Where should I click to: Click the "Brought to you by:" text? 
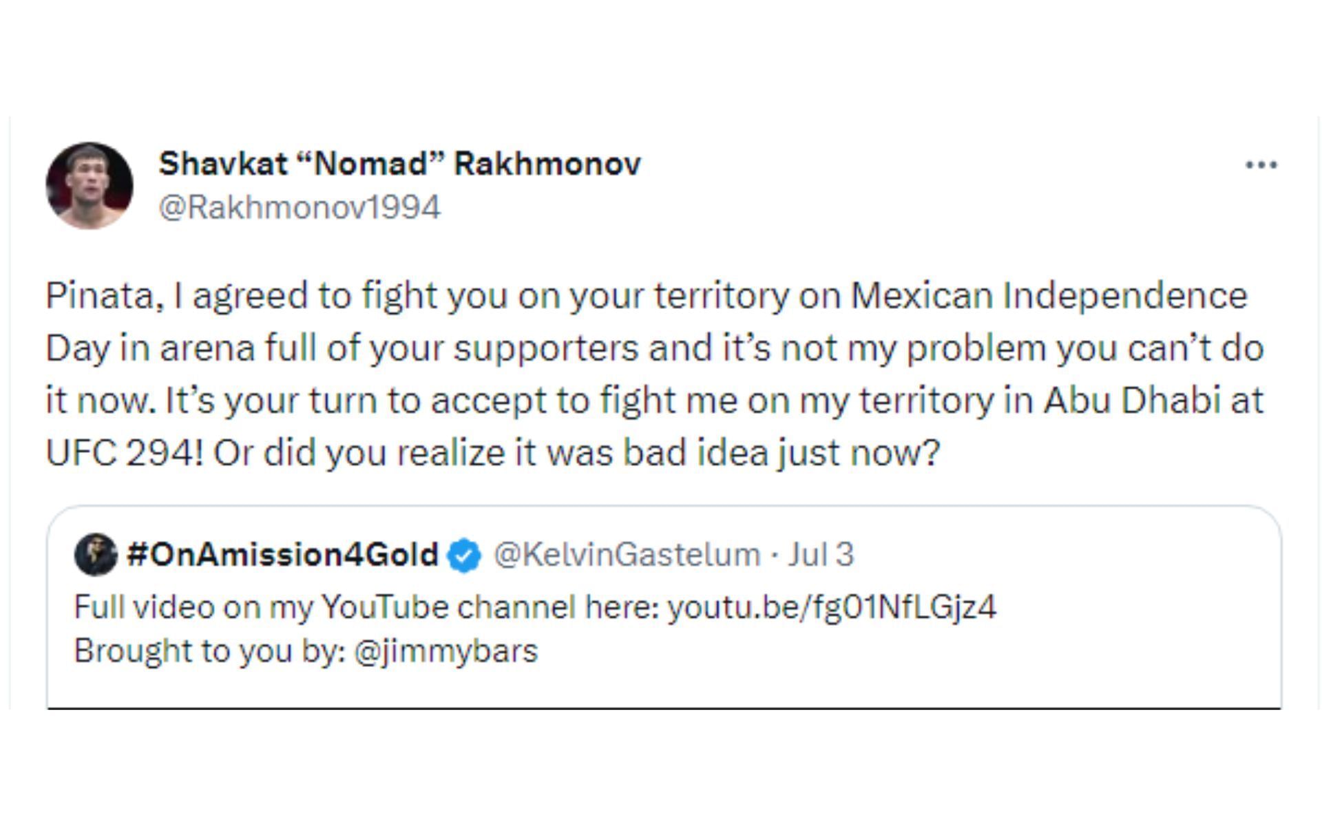pyautogui.click(x=209, y=651)
